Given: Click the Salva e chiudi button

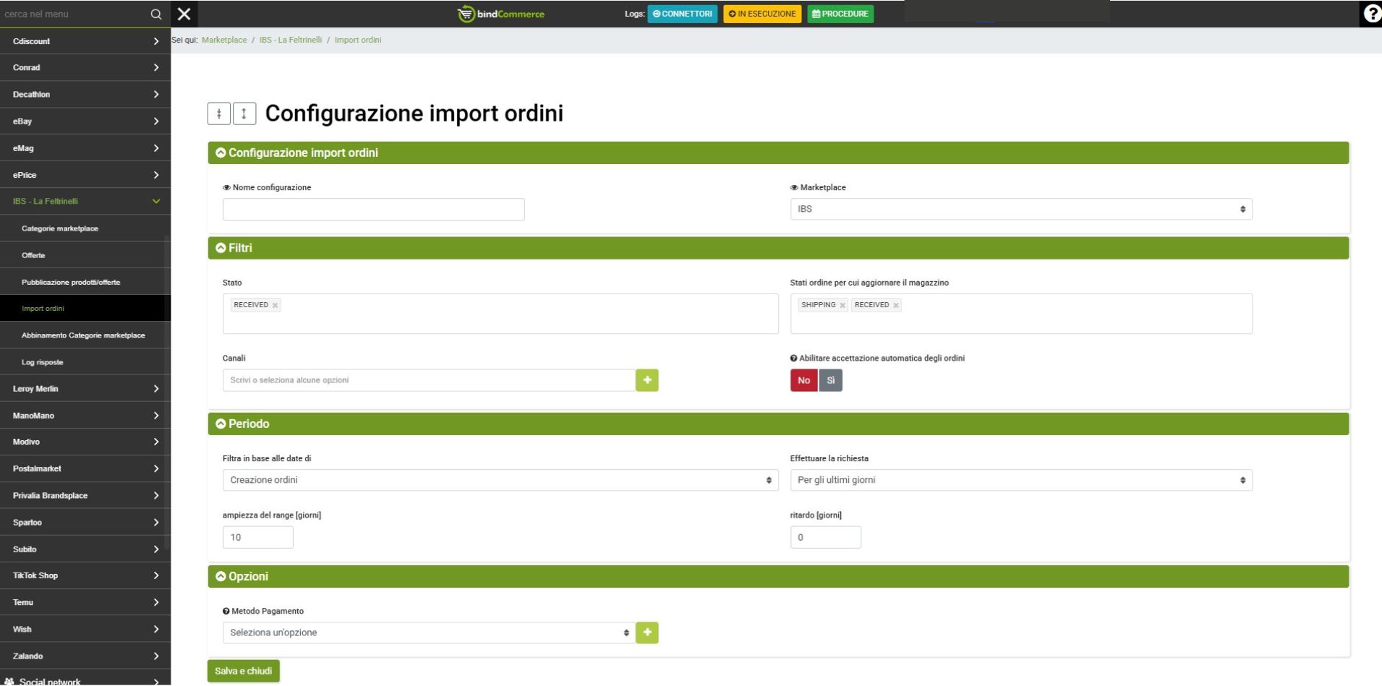Looking at the screenshot, I should 243,671.
